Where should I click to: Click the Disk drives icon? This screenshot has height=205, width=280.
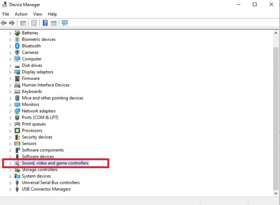[x=17, y=66]
